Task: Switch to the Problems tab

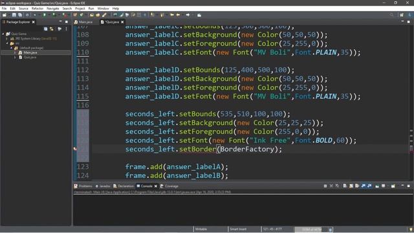Action: point(83,186)
